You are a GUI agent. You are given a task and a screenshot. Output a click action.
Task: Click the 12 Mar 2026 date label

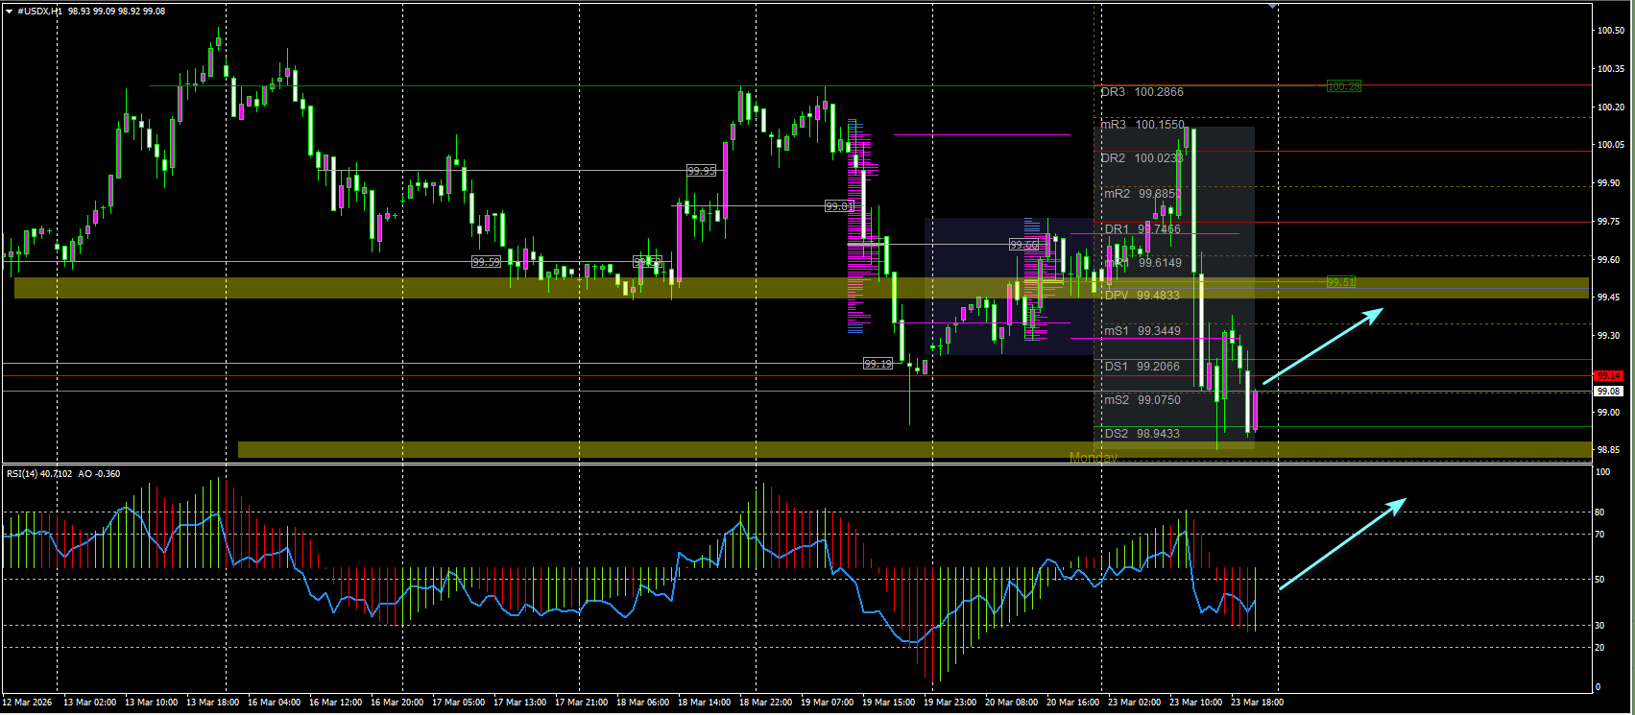[29, 703]
